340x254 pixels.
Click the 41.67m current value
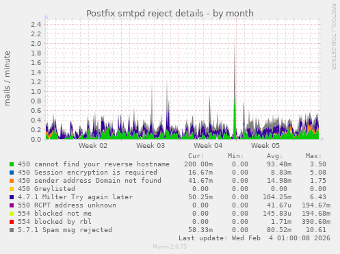200,181
